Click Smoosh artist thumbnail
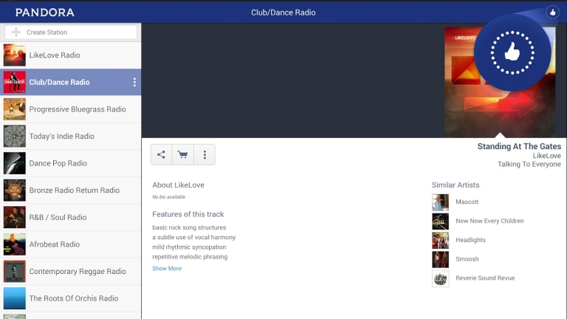This screenshot has width=567, height=319. (441, 259)
